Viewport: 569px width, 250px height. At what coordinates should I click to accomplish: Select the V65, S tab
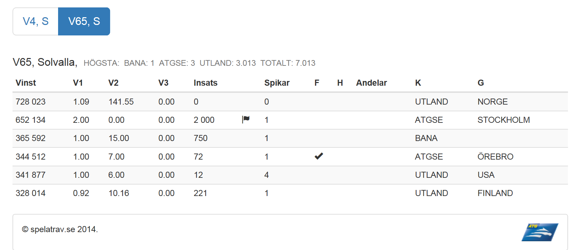tap(84, 21)
